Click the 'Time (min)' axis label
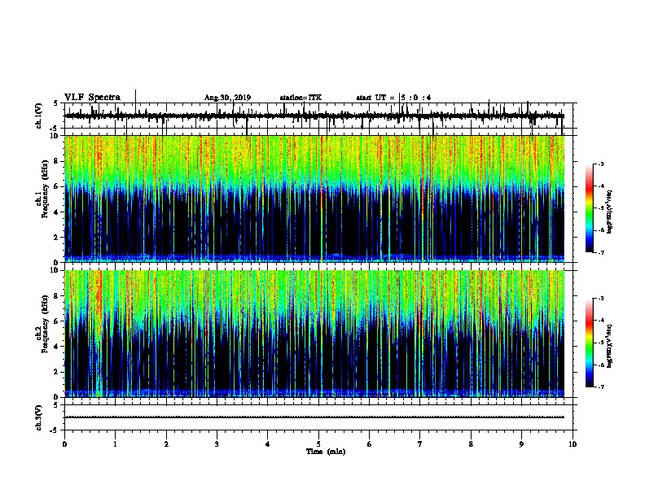Screen dimensions: 645x498 [x=326, y=452]
